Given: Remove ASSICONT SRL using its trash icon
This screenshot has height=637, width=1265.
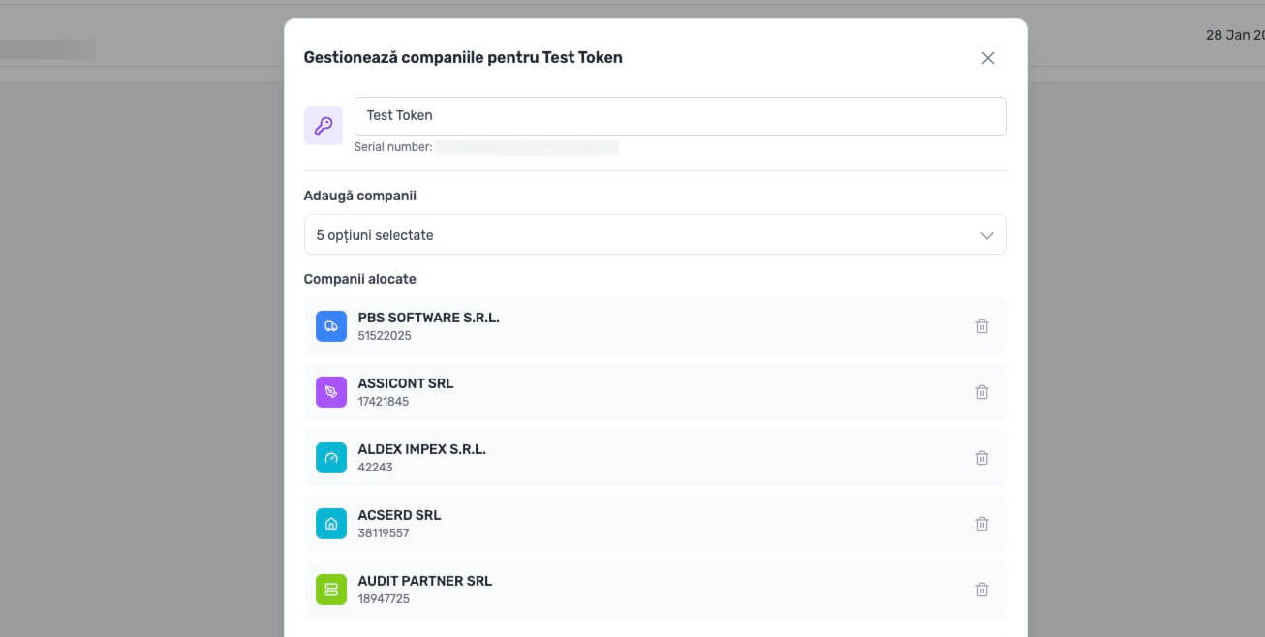Looking at the screenshot, I should [x=981, y=392].
